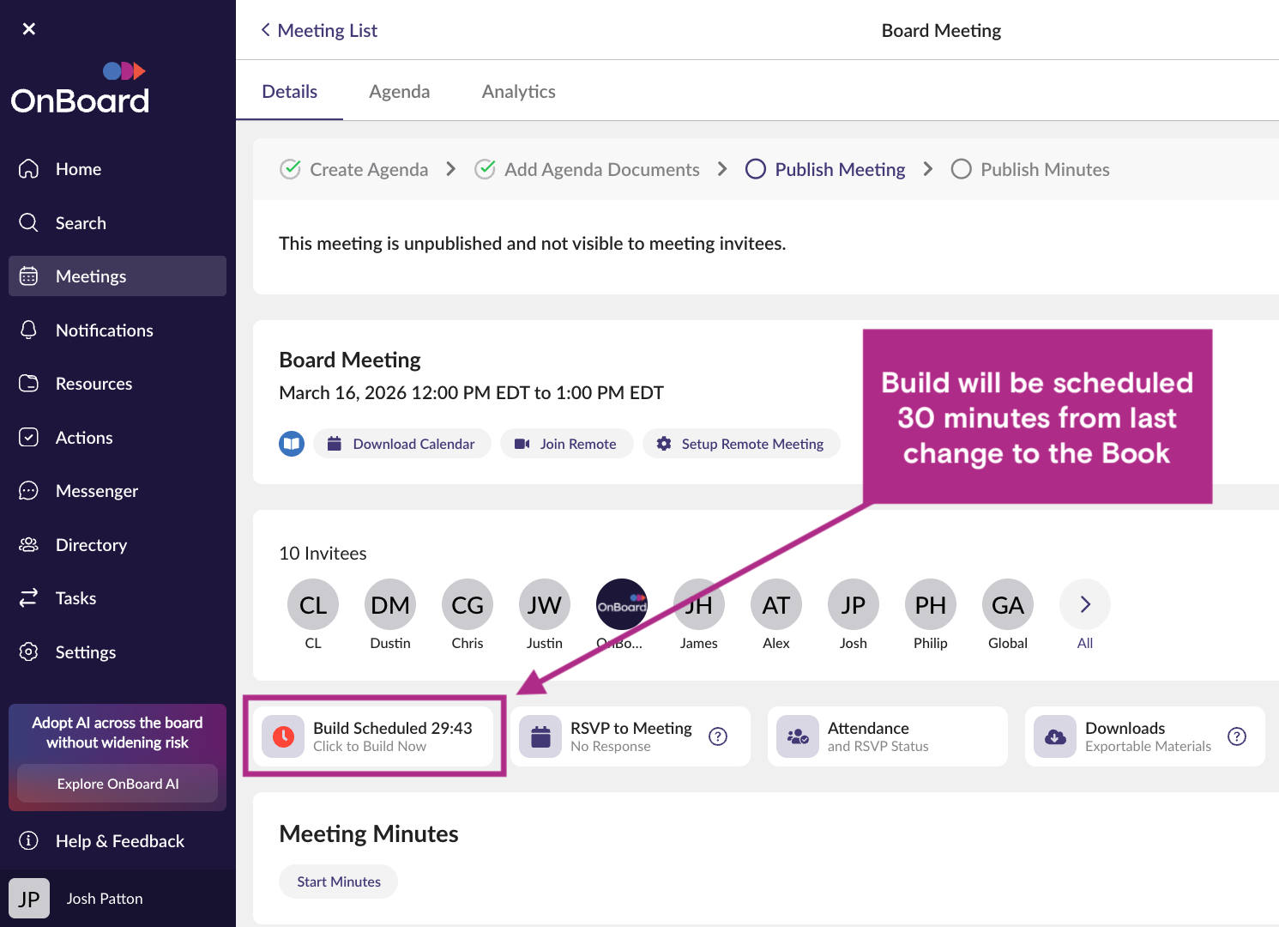Close the sidebar with the X icon
The image size is (1279, 927).
click(x=29, y=29)
